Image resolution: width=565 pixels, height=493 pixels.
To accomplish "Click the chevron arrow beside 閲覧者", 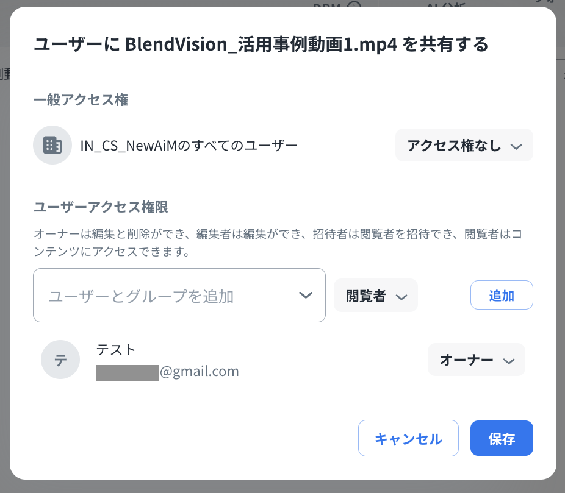I will [x=401, y=297].
